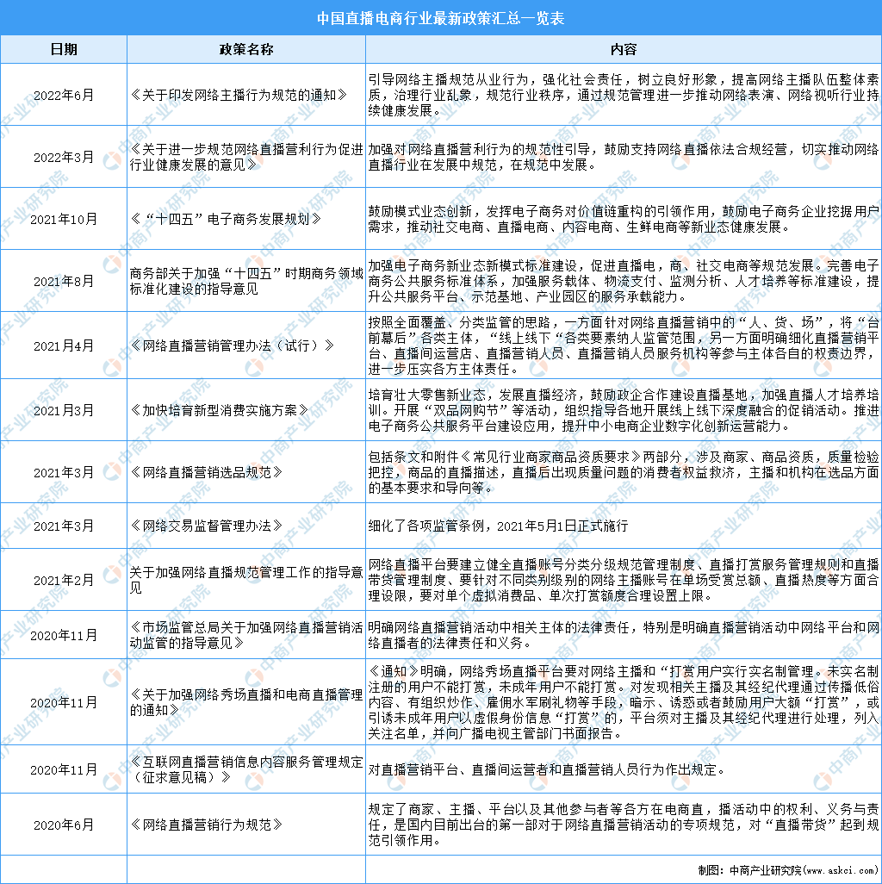Viewport: 882px width, 884px height.
Task: Click policy name 《市场监管总局关于加强网络直播营销活动监管的指导意见》
Action: click(x=246, y=635)
